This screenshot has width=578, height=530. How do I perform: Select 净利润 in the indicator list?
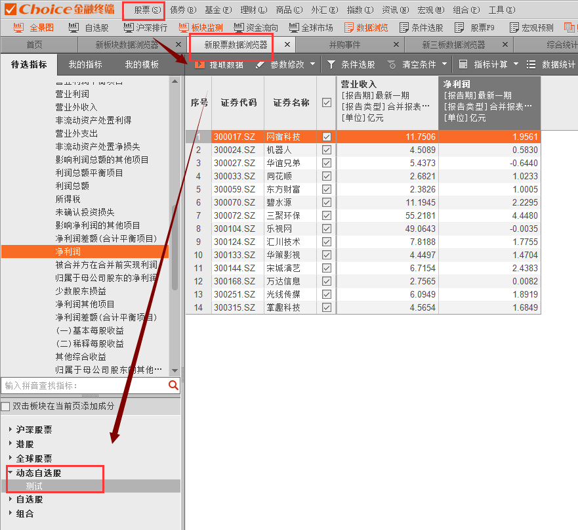68,252
